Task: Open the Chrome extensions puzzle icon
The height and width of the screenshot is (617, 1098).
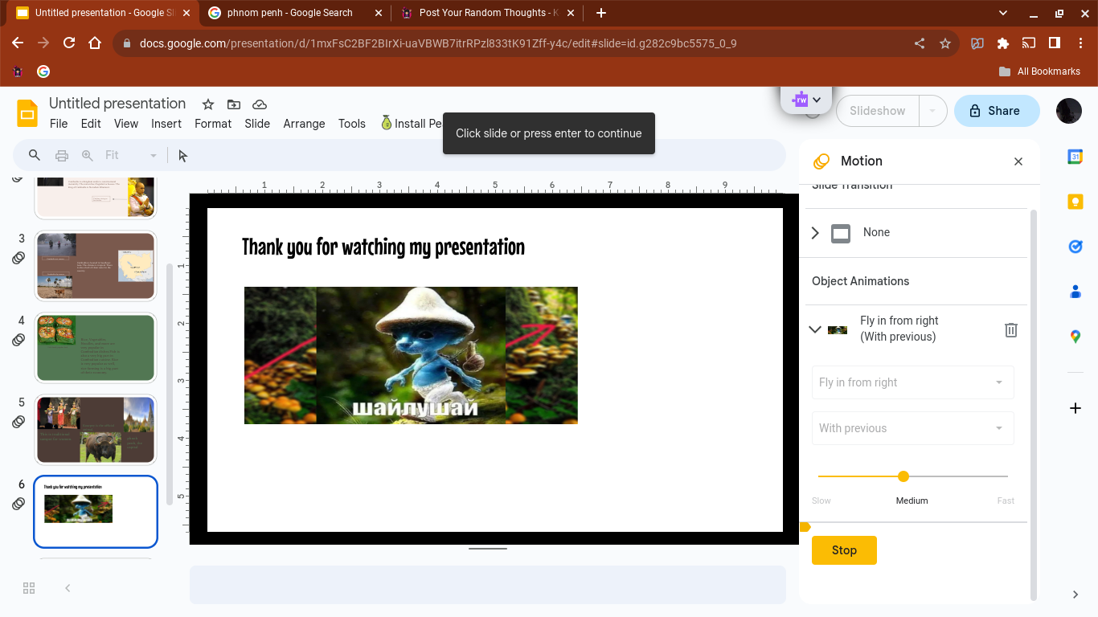Action: coord(1002,43)
